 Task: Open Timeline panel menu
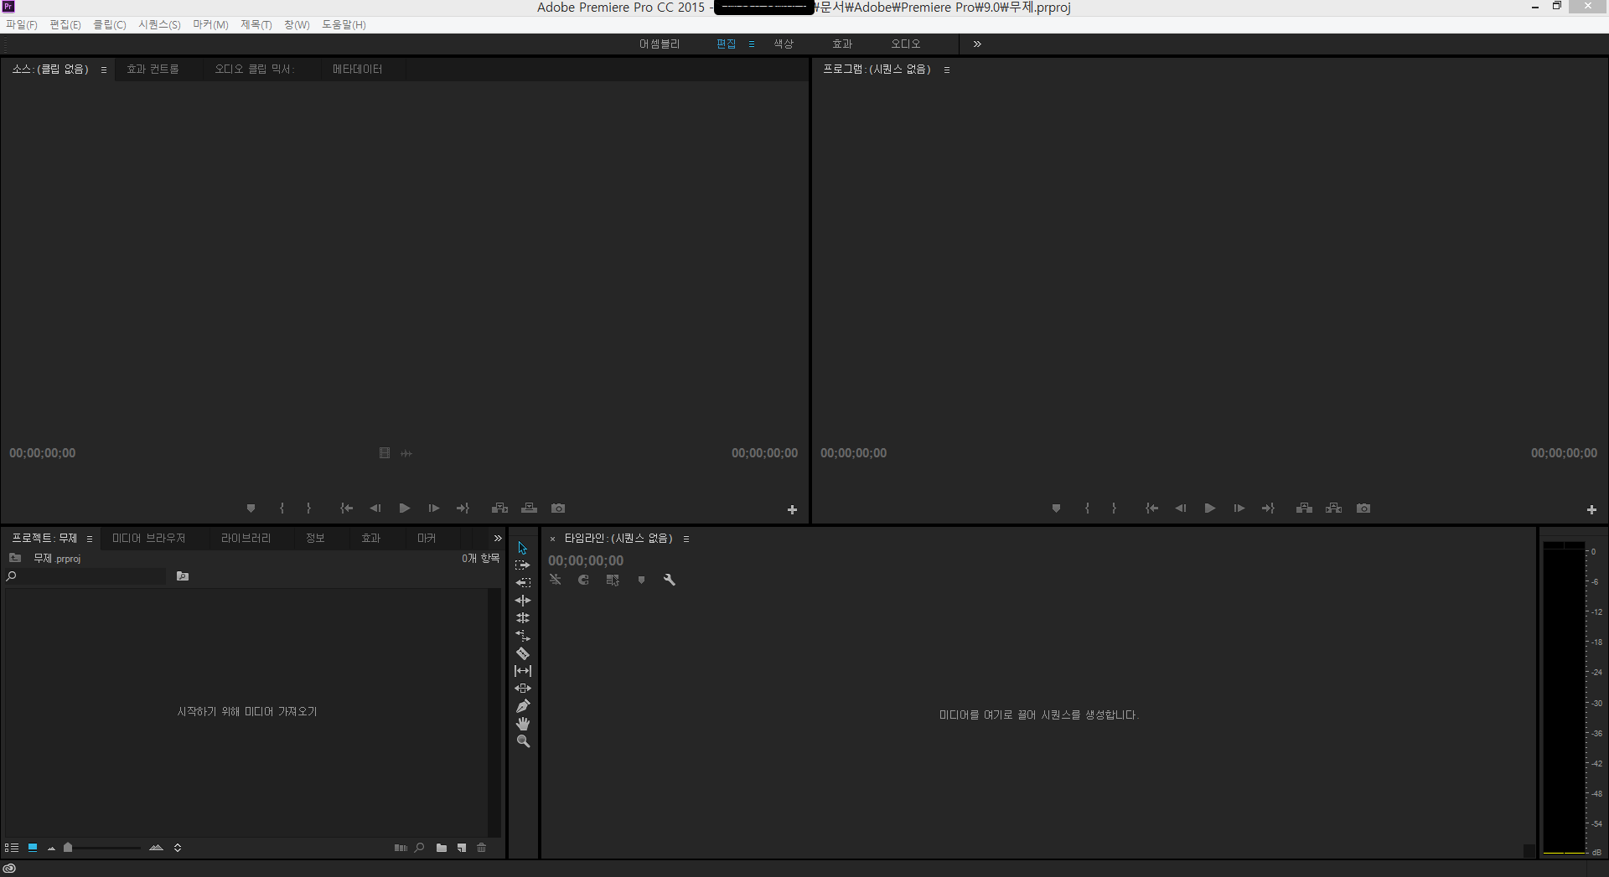point(686,539)
